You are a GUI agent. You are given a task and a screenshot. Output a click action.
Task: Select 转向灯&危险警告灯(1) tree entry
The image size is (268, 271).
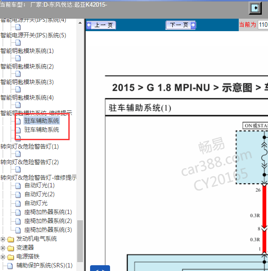click(x=30, y=146)
